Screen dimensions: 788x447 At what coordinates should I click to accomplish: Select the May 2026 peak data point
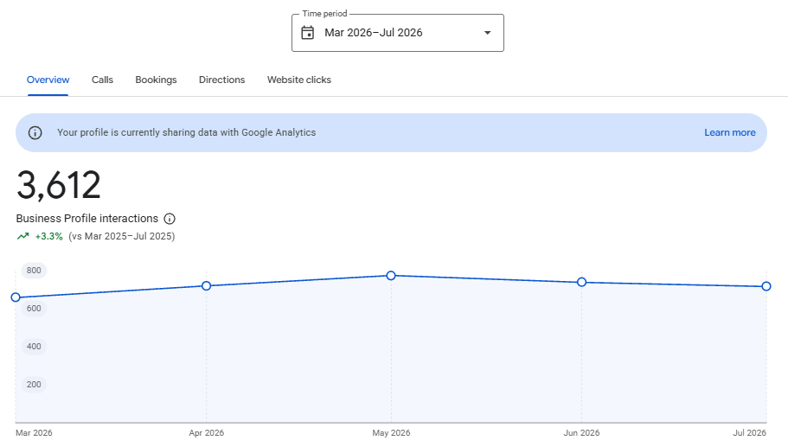tap(391, 275)
